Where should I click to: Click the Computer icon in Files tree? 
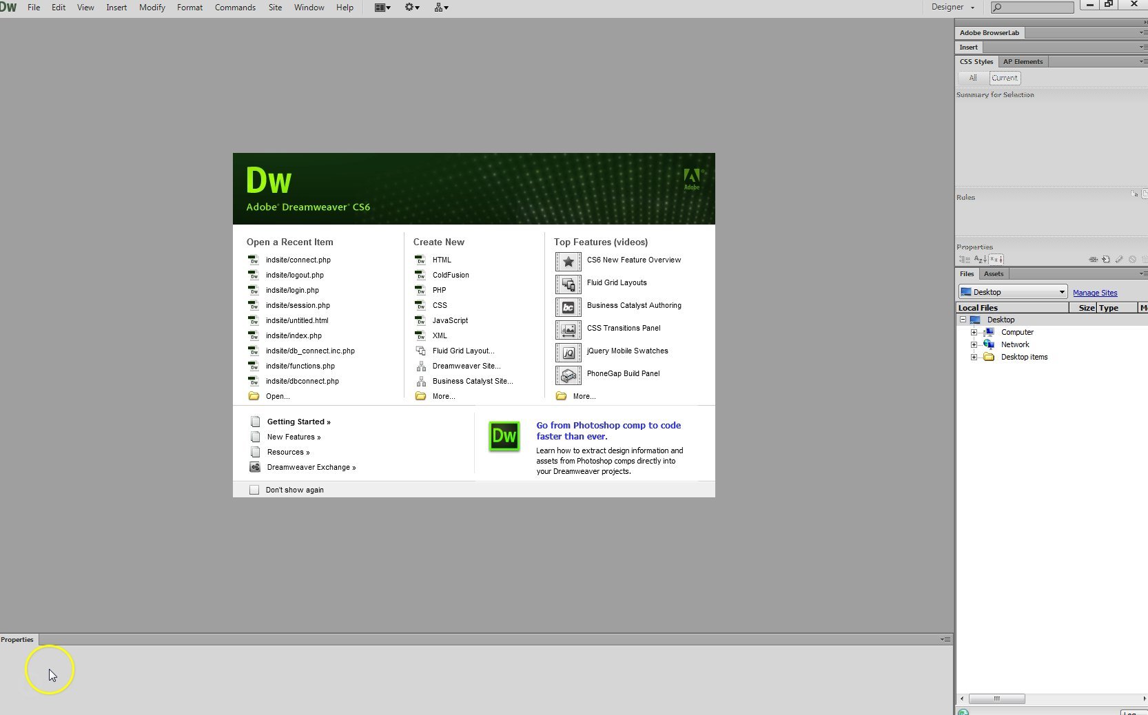point(989,332)
